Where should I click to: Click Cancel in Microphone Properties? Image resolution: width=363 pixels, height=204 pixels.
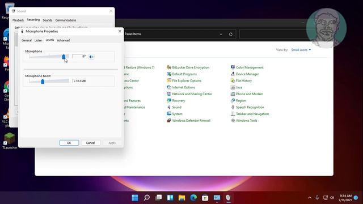pos(90,143)
